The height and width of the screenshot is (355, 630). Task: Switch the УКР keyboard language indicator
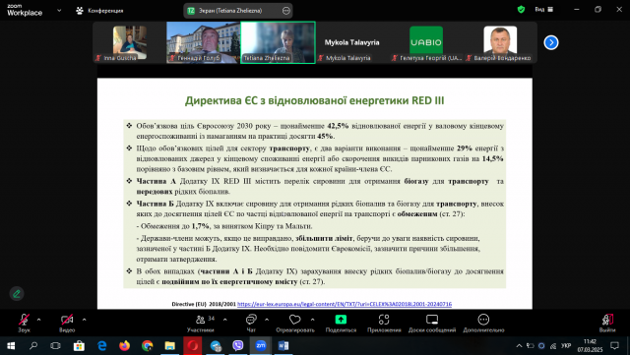566,345
